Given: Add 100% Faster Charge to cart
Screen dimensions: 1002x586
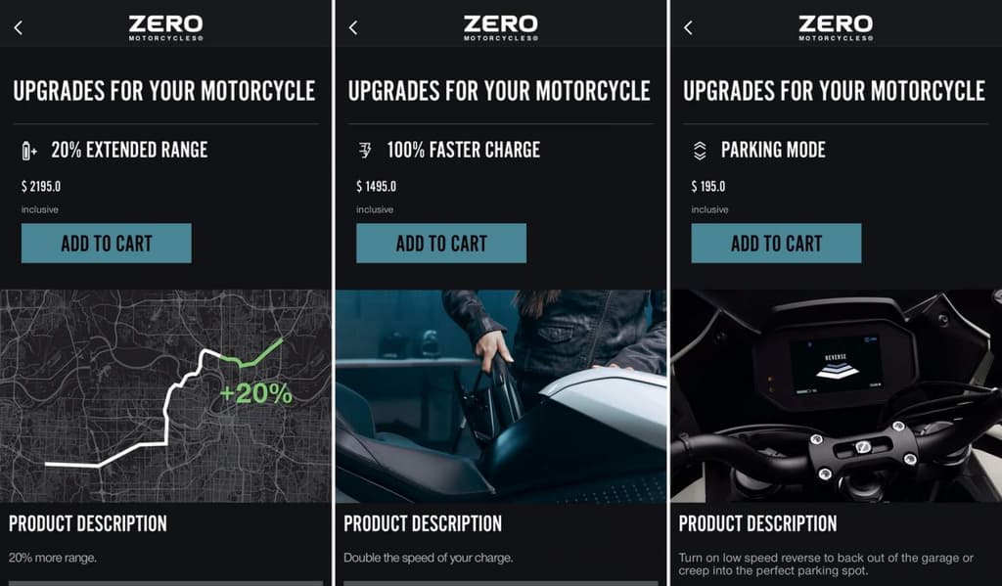Looking at the screenshot, I should 441,244.
